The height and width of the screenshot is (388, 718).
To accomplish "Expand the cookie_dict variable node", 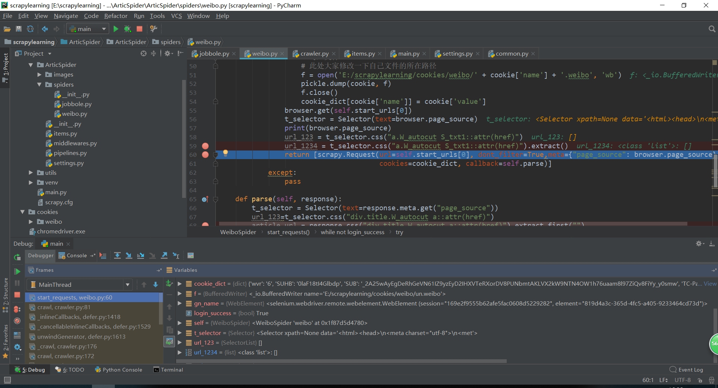I will pos(180,284).
